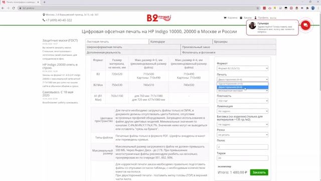This screenshot has height=181, width=321.
Task: Open the extensions puzzle icon
Action: (307, 8)
